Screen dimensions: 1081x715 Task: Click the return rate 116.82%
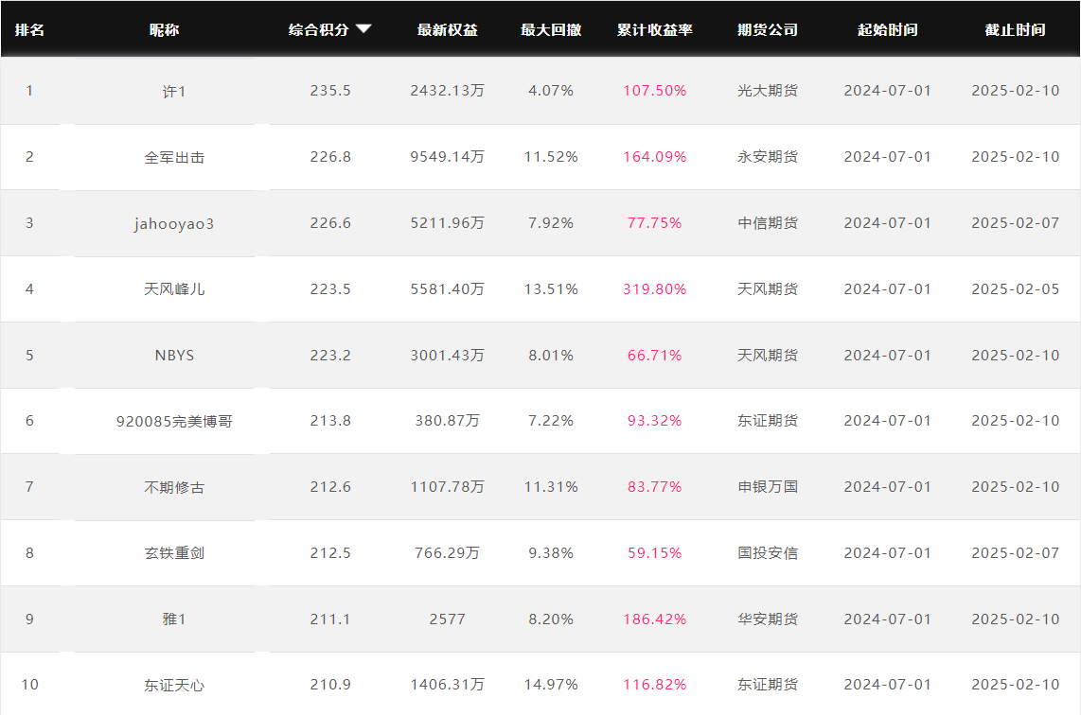655,685
